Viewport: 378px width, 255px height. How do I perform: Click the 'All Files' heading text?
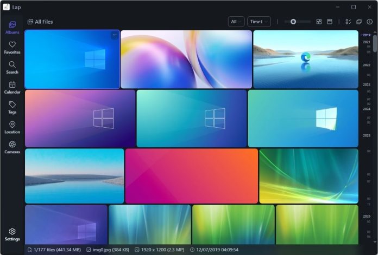point(44,22)
